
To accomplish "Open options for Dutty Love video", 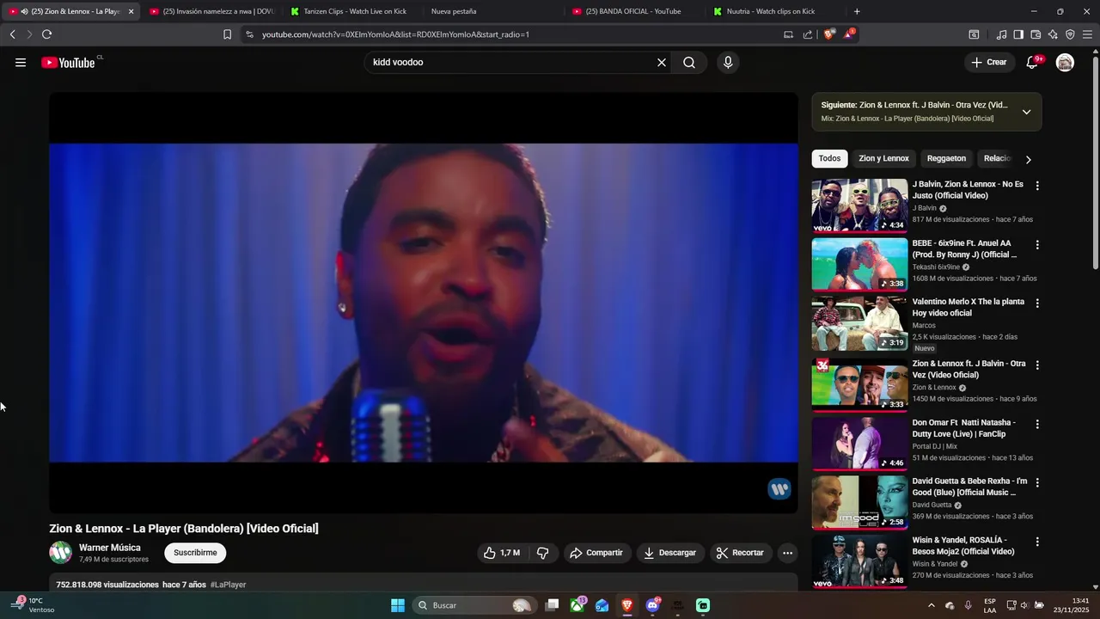I will 1037,424.
